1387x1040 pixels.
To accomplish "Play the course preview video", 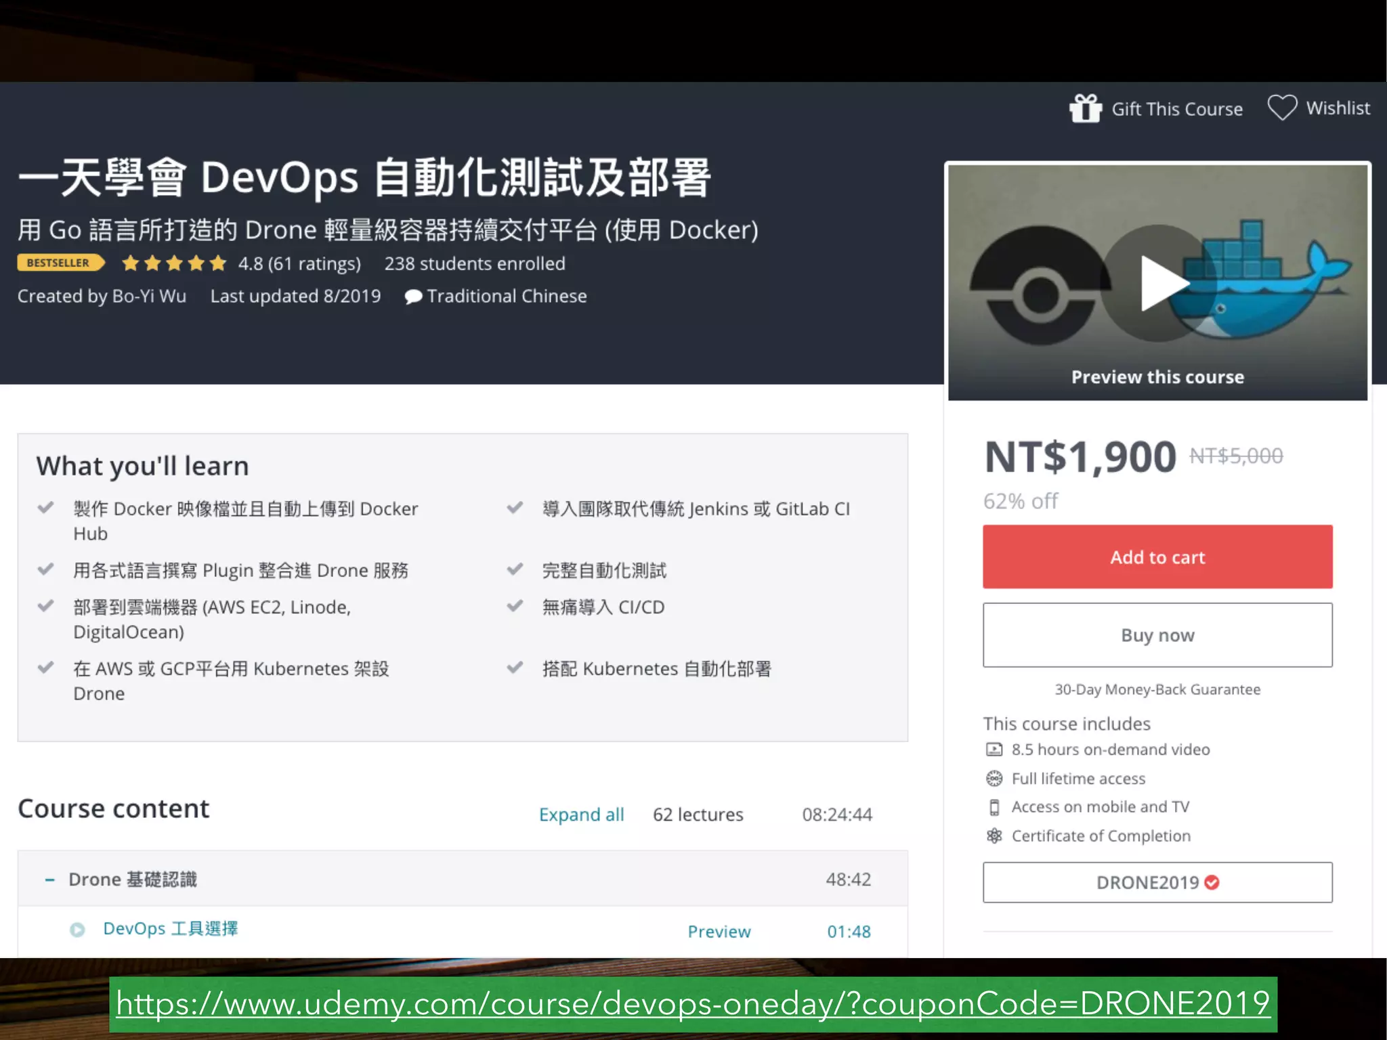I will tap(1159, 283).
